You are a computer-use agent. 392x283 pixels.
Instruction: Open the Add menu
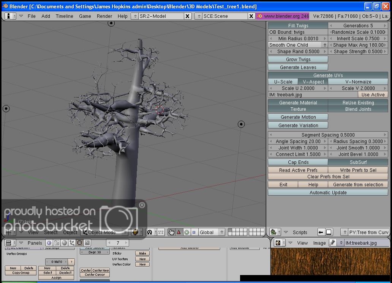point(46,16)
